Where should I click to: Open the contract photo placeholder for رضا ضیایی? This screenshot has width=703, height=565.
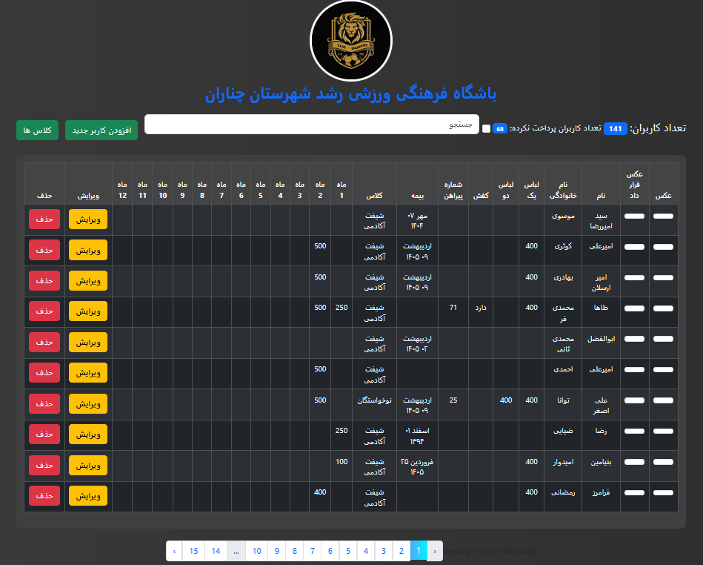click(x=635, y=435)
